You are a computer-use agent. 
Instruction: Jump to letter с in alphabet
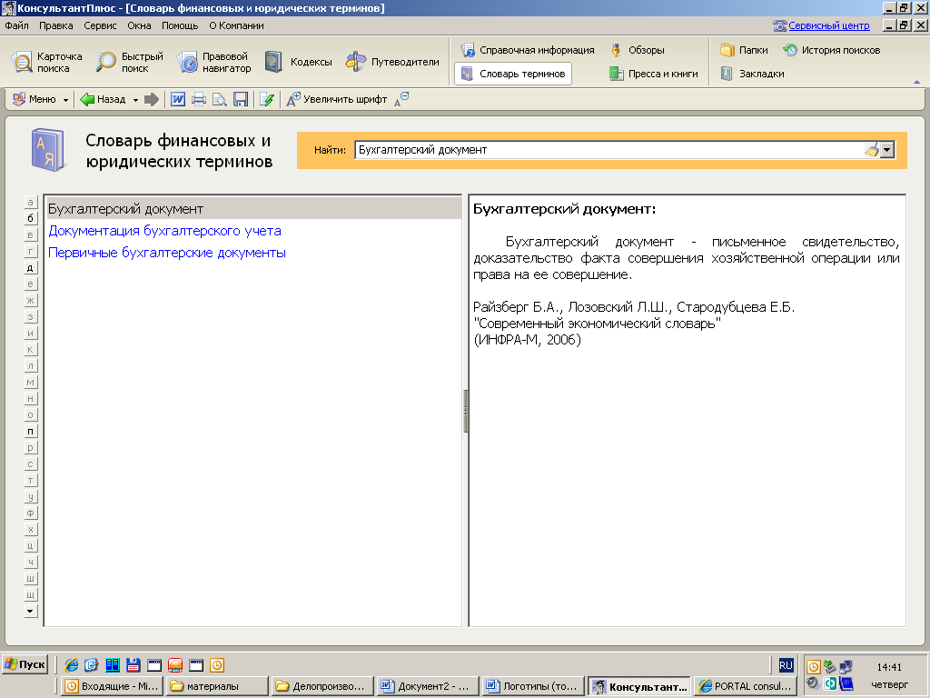pyautogui.click(x=30, y=464)
